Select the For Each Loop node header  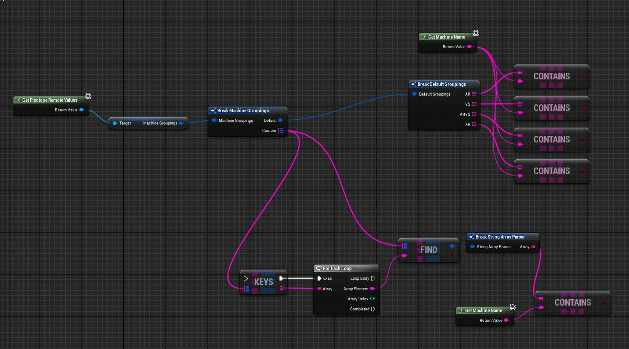click(346, 268)
